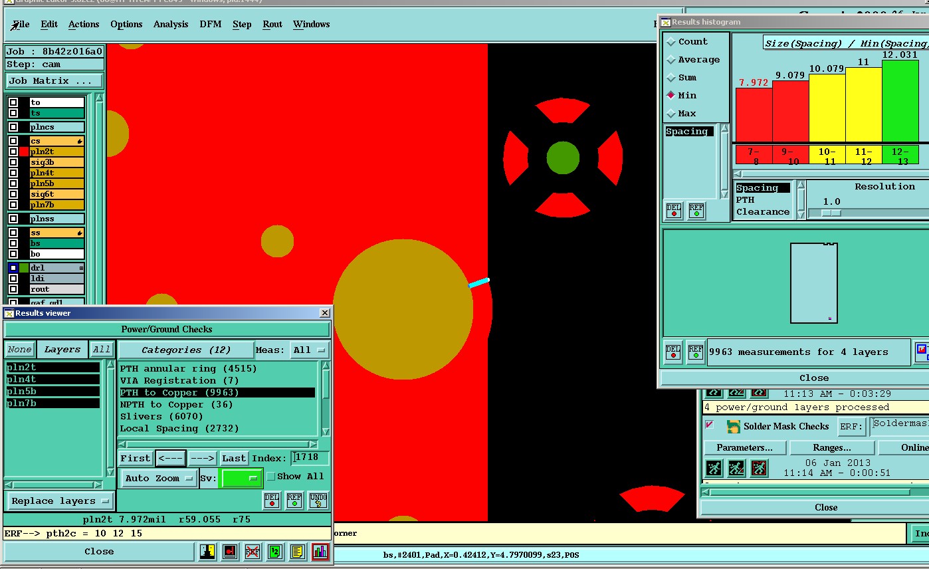Click REF icon beside '9963 measurements' text

click(696, 352)
